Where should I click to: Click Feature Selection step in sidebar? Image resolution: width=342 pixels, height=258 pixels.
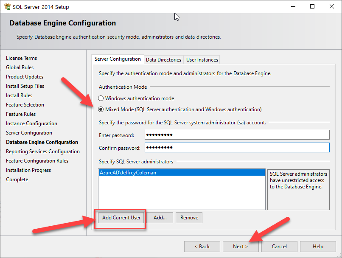25,105
